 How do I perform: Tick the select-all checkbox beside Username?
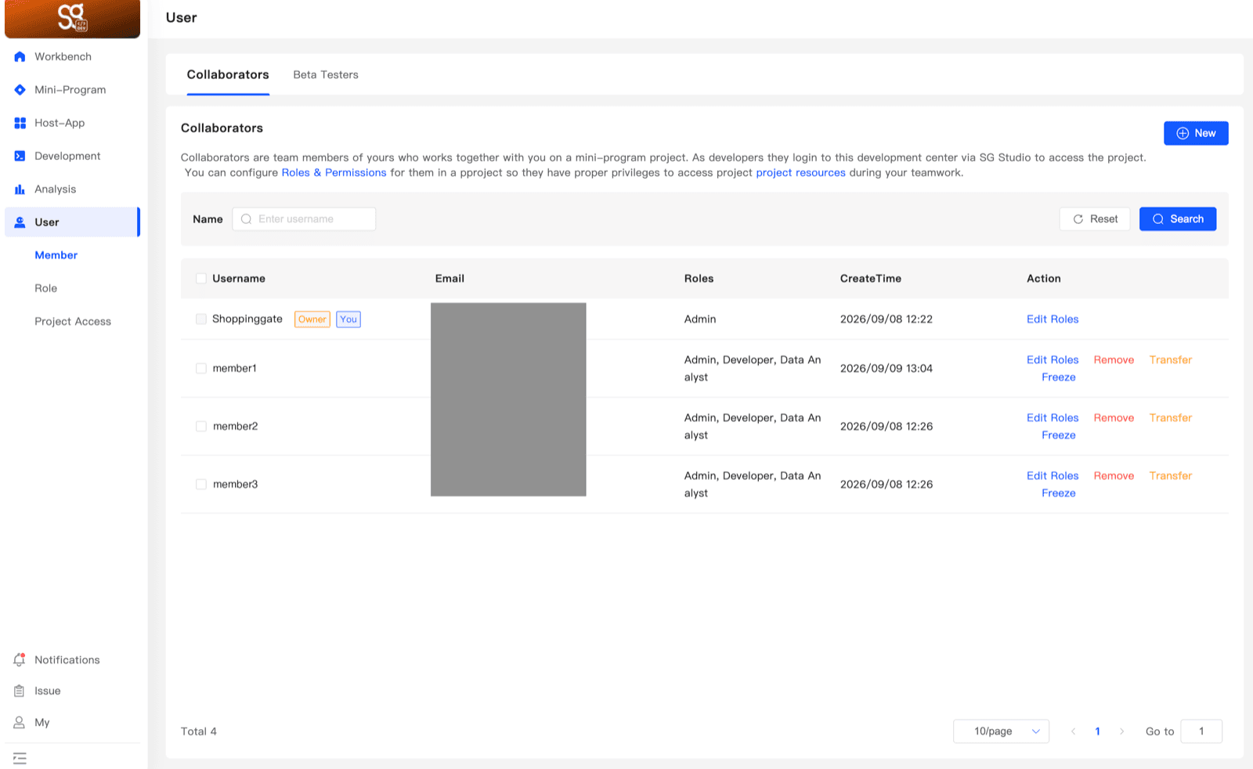coord(201,279)
